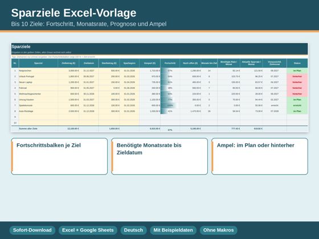Viewport: 319px width, 239px height.
Task: Click the im Plan status for Notgroschen
Action: (x=297, y=71)
